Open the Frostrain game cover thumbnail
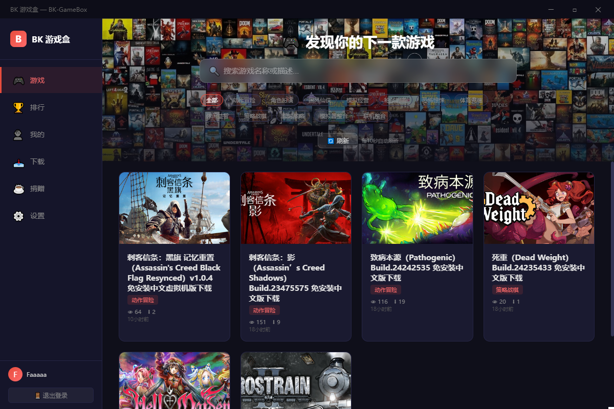Viewport: 614px width, 409px height. point(296,380)
